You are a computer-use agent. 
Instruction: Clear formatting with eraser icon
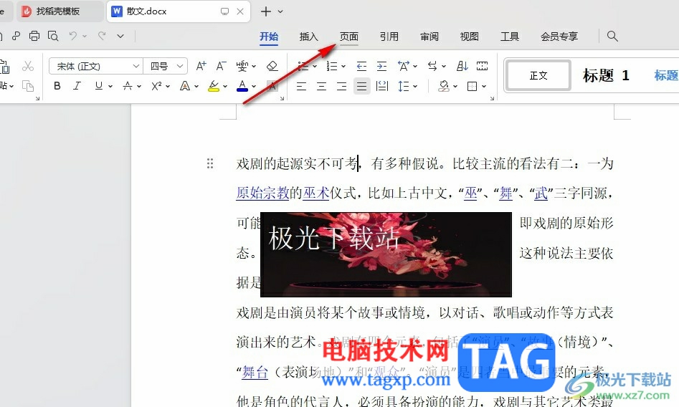pos(272,66)
